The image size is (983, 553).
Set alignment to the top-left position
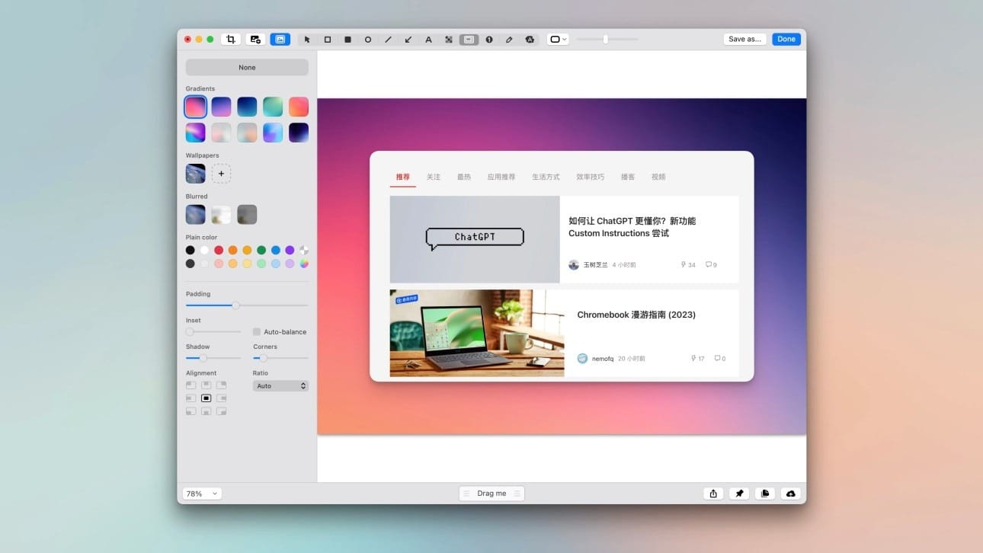click(x=191, y=385)
